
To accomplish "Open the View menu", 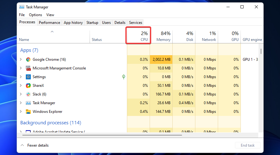I will pos(50,15).
